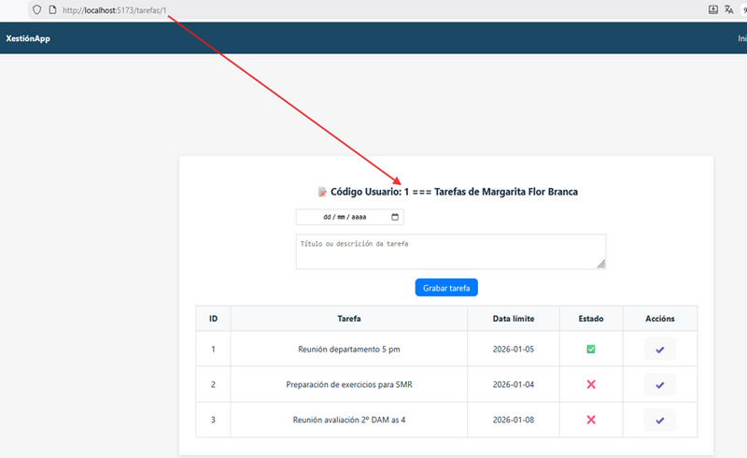The width and height of the screenshot is (747, 458).
Task: Click the localhost URL in the address bar
Action: (114, 10)
